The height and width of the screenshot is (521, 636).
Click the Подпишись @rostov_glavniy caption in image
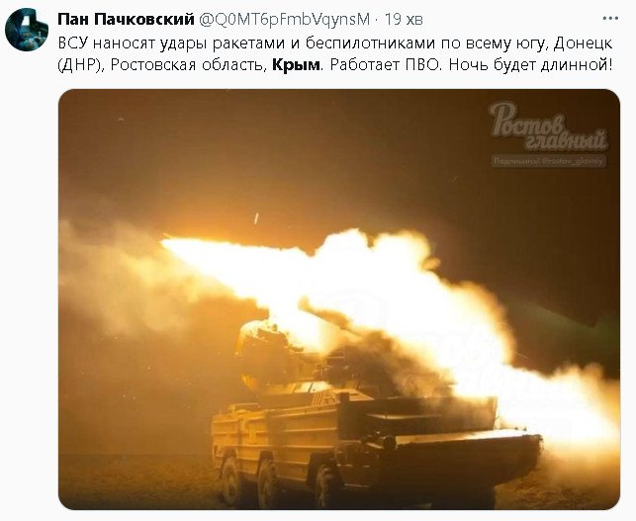point(549,161)
